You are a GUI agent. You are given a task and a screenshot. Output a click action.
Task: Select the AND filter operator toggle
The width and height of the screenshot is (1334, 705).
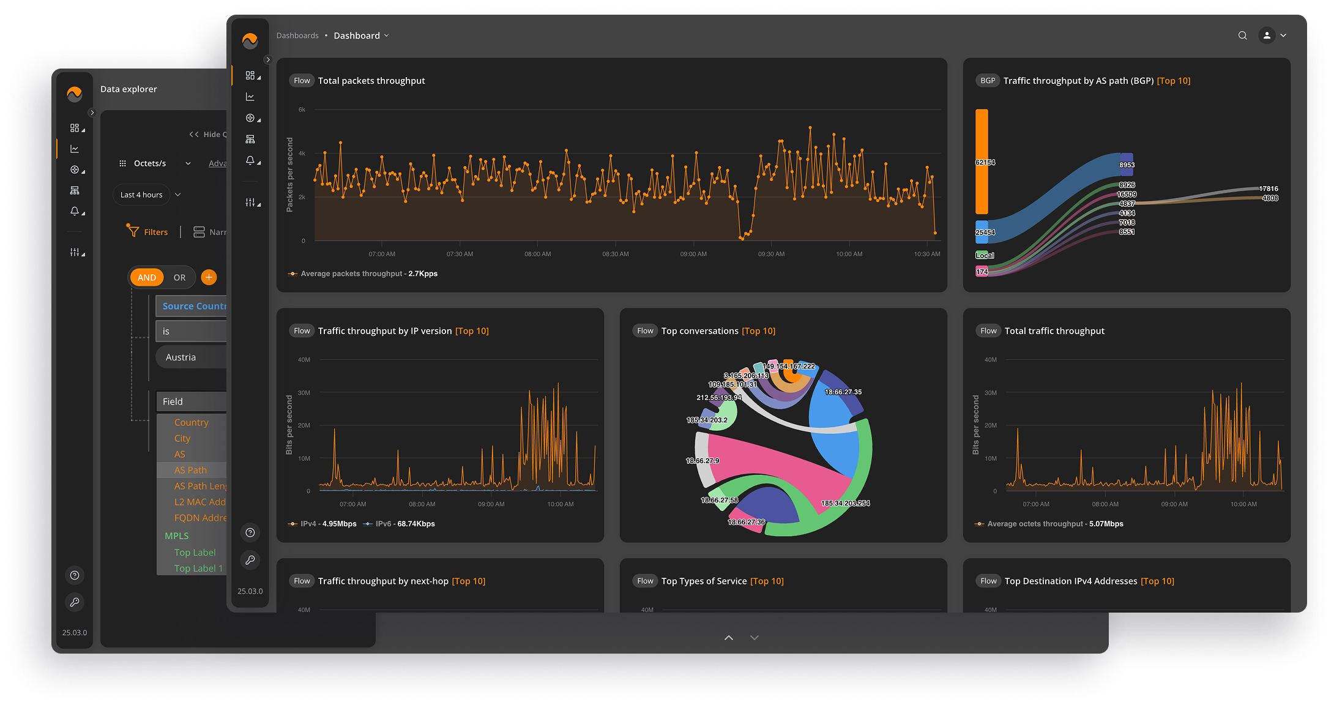click(146, 277)
